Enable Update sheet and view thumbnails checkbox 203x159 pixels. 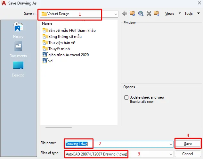click(126, 97)
